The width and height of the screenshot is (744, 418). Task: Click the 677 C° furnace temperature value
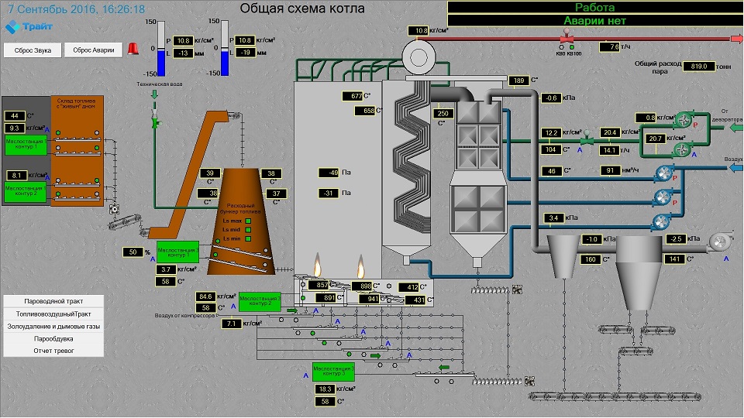pos(353,96)
